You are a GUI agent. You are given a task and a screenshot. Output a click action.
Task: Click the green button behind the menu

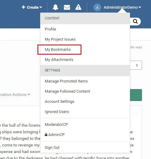click(x=136, y=95)
